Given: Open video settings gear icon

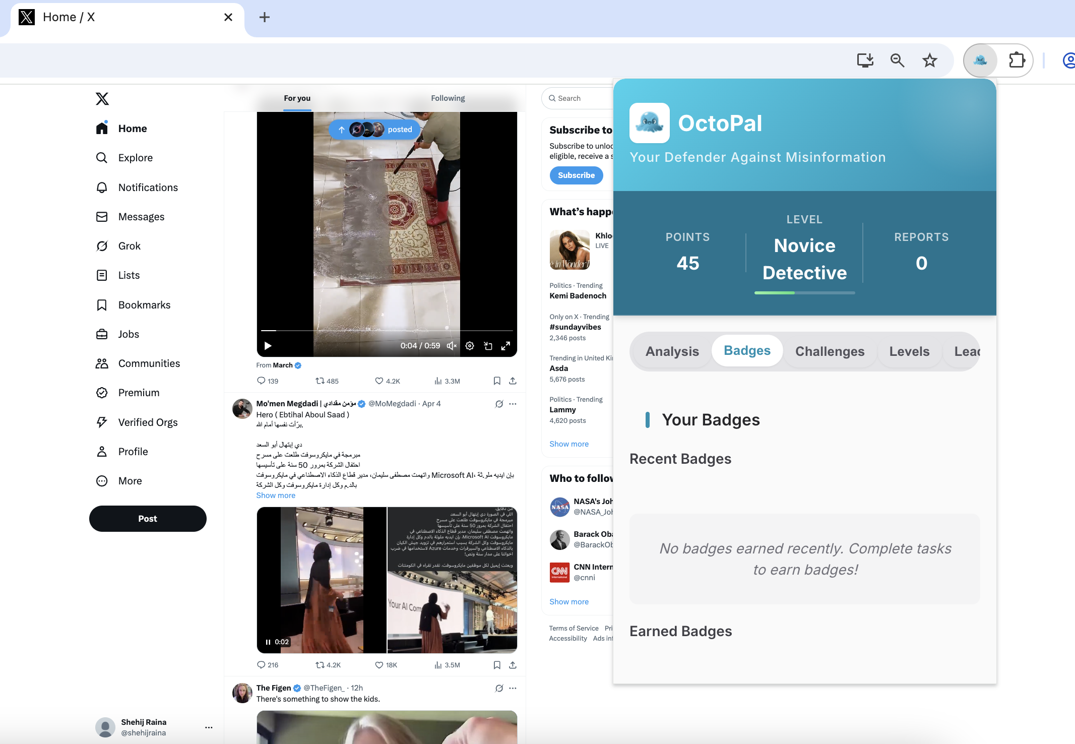Looking at the screenshot, I should (469, 346).
